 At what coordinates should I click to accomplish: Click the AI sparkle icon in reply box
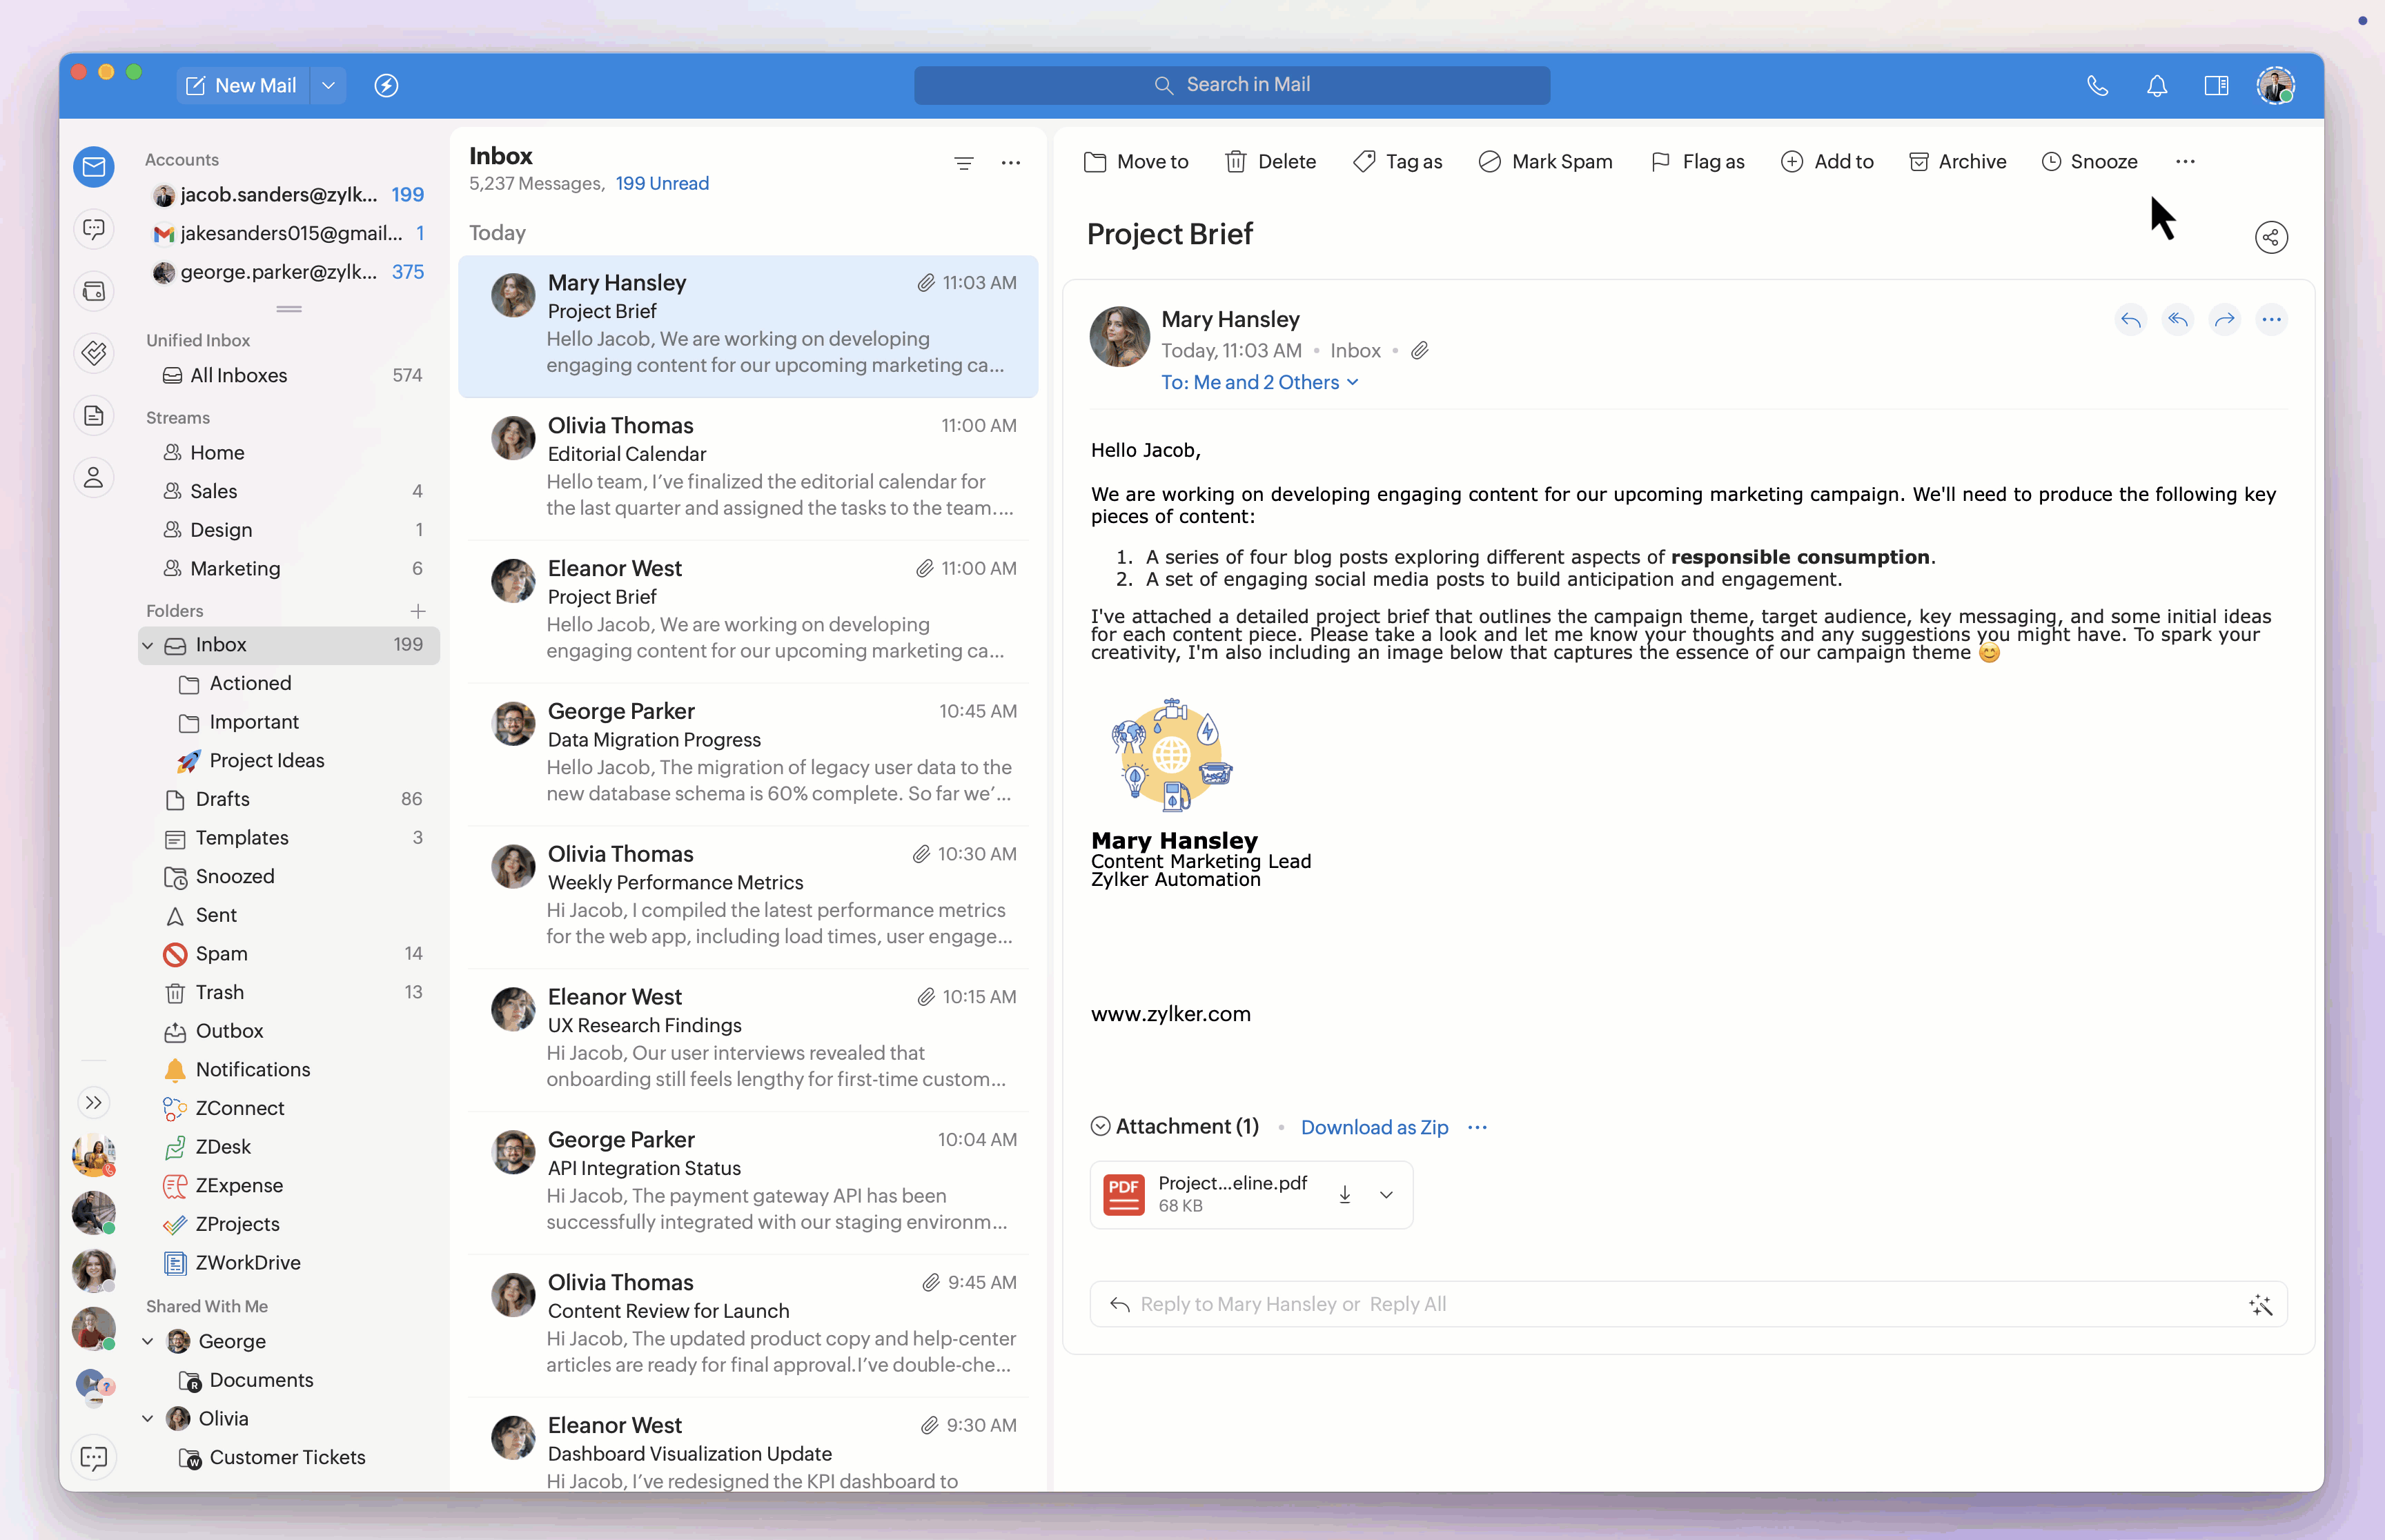tap(2260, 1304)
